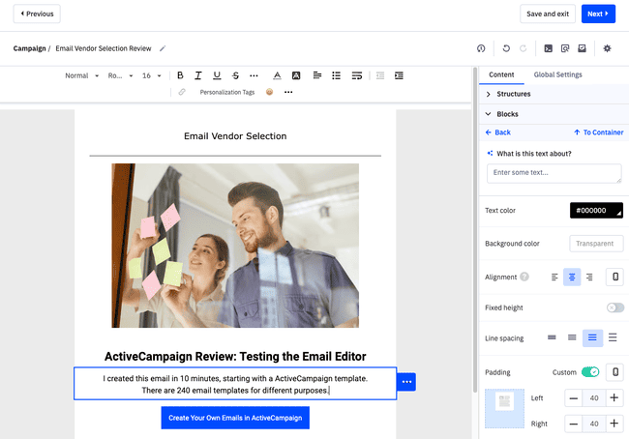Click the blue Next button
The height and width of the screenshot is (439, 629).
597,14
